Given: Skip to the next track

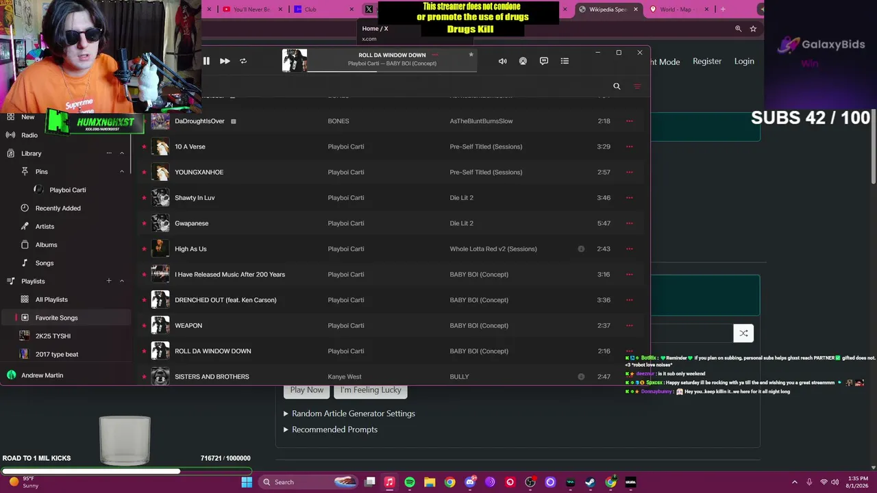Looking at the screenshot, I should (225, 61).
